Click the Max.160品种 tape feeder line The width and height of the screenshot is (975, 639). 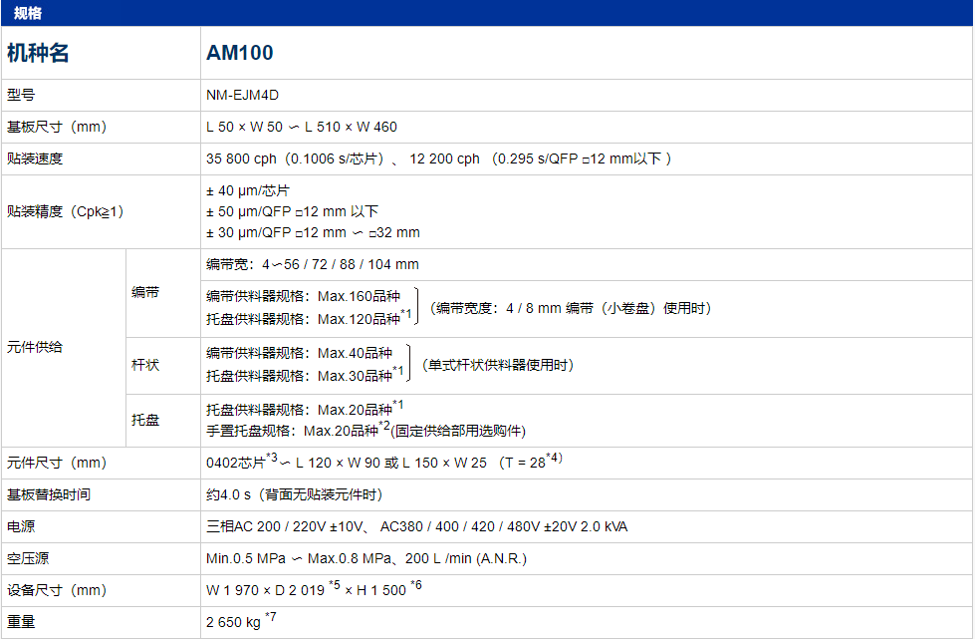(303, 296)
